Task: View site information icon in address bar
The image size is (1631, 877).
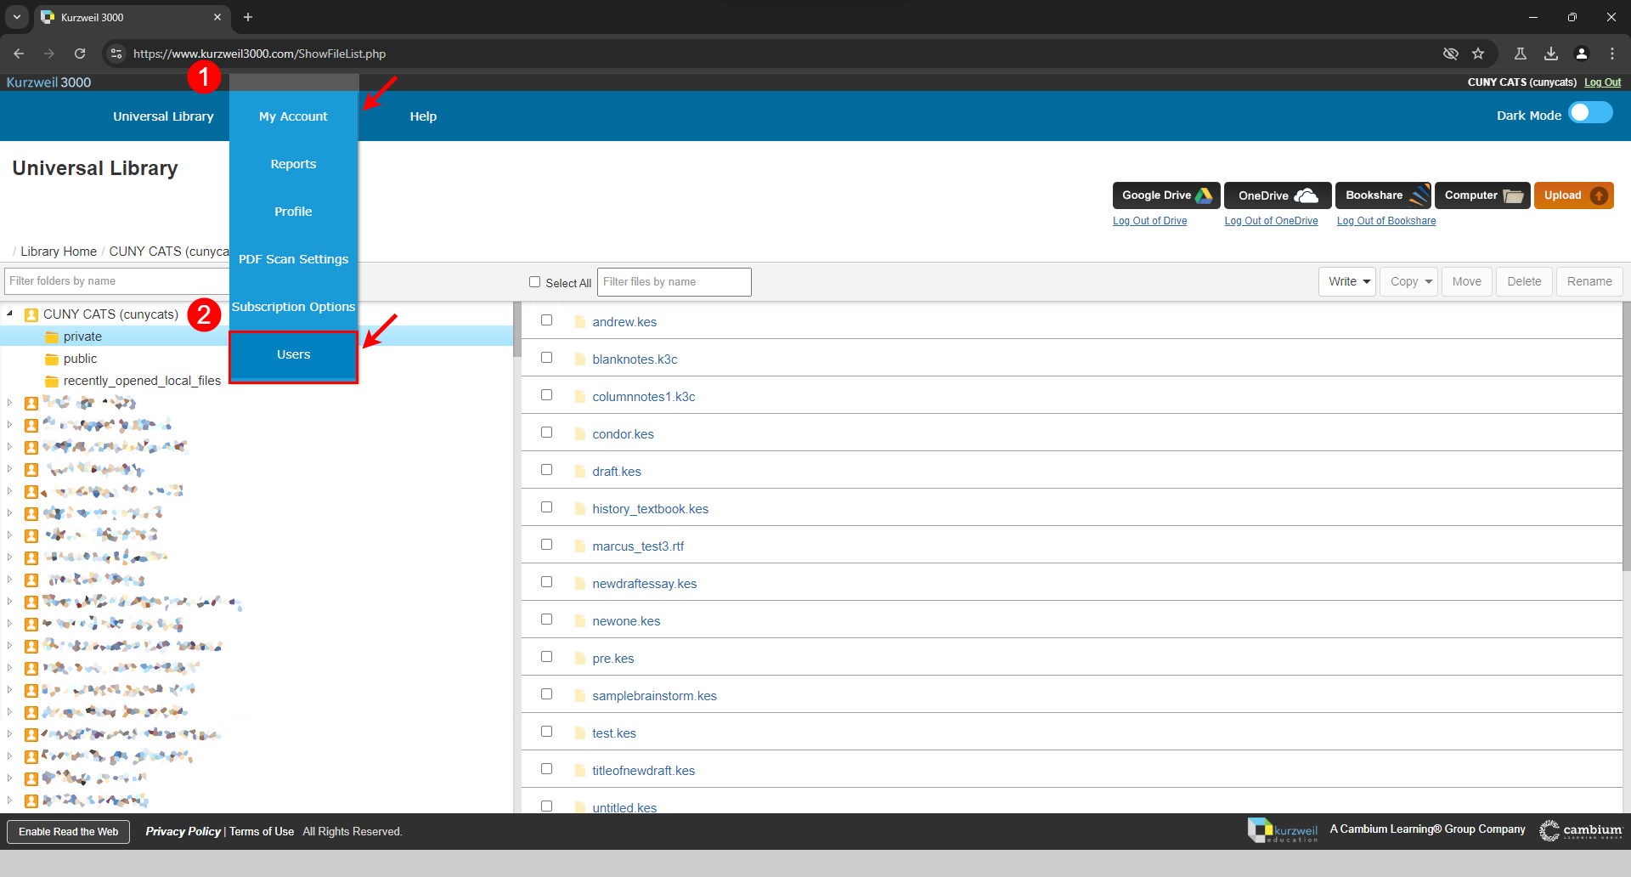Action: (x=116, y=54)
